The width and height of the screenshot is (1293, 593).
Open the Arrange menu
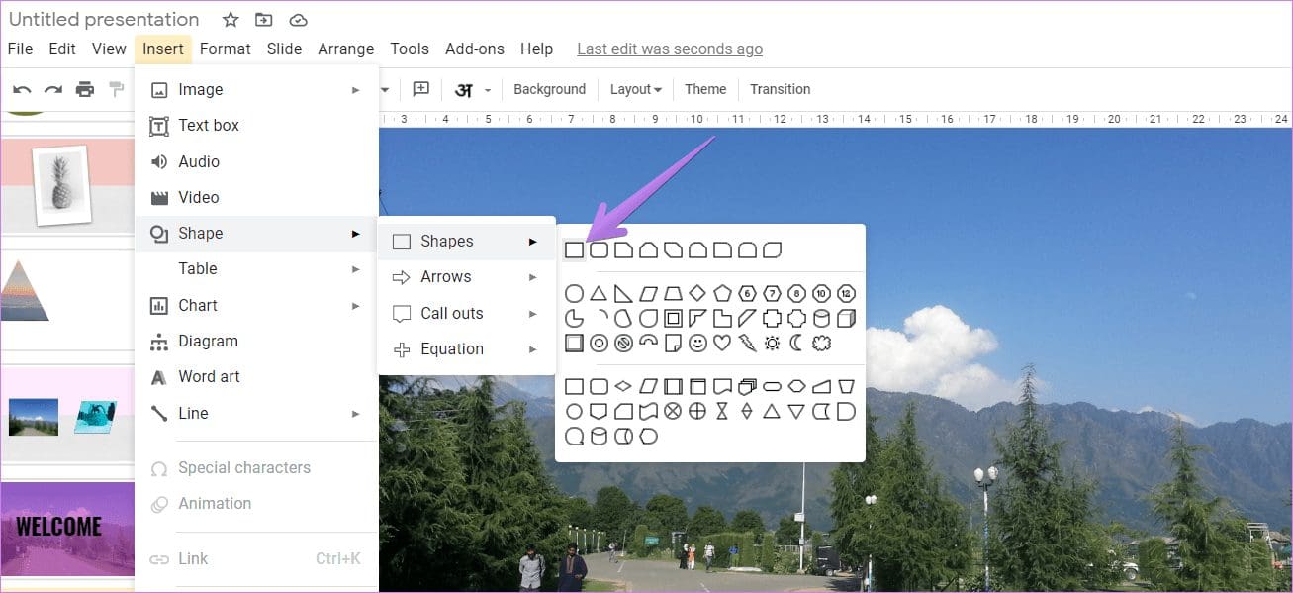(x=345, y=49)
